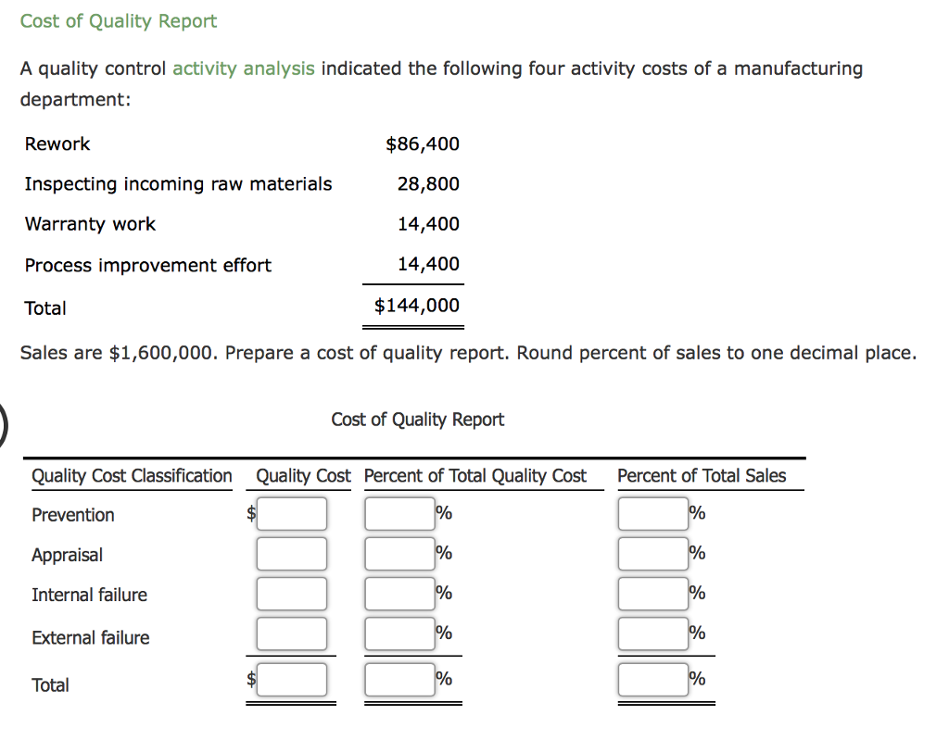Click the Appraisal Quality Cost input field
Screen dimensions: 949x753
pyautogui.click(x=291, y=553)
